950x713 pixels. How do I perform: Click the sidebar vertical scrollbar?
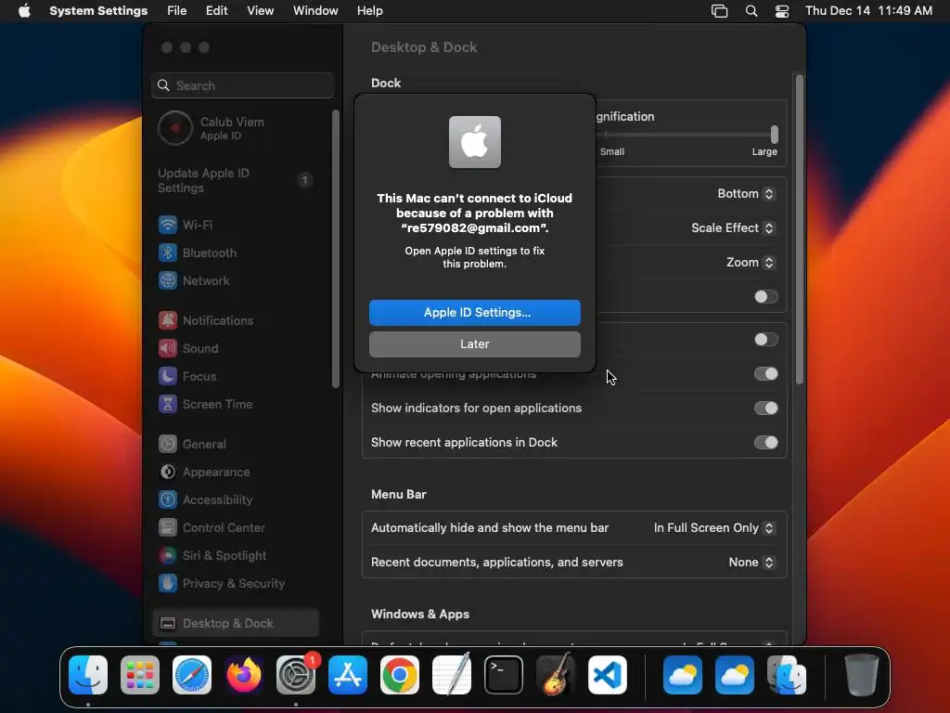[x=336, y=249]
